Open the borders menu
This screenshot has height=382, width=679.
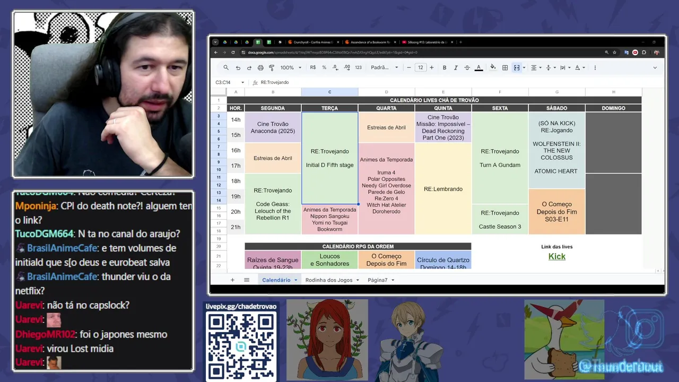[505, 67]
